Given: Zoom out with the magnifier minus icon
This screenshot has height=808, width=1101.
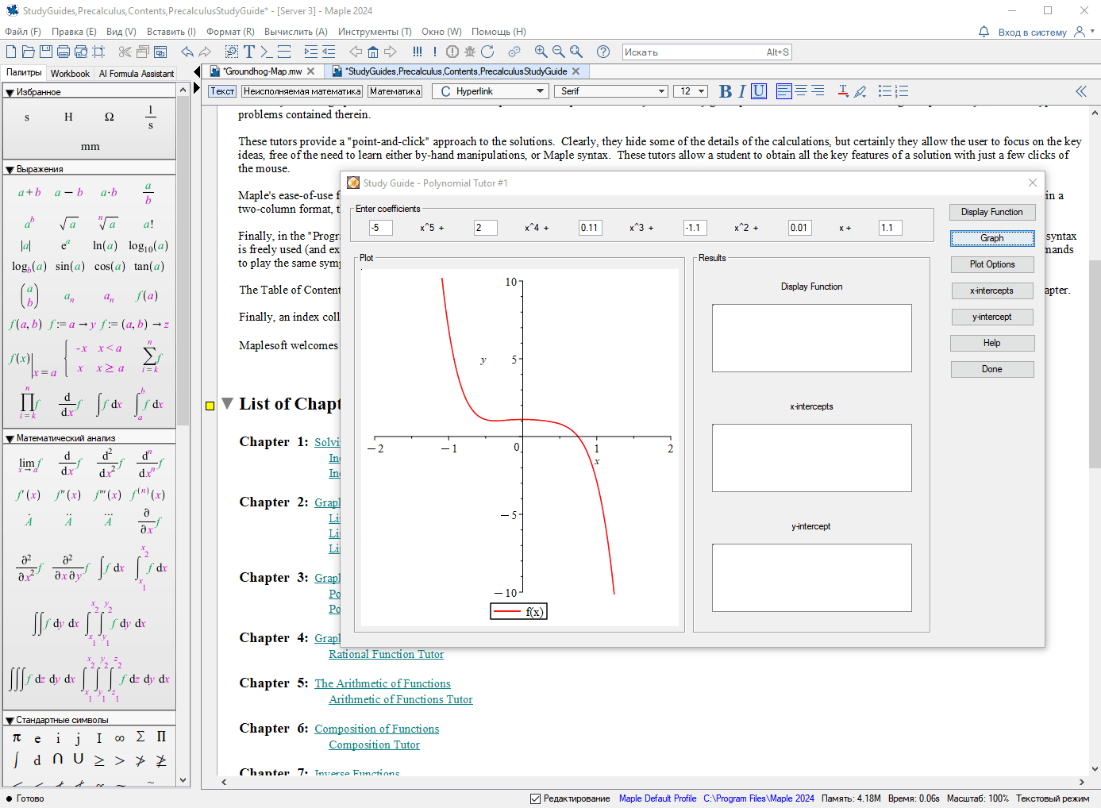Looking at the screenshot, I should tap(559, 52).
